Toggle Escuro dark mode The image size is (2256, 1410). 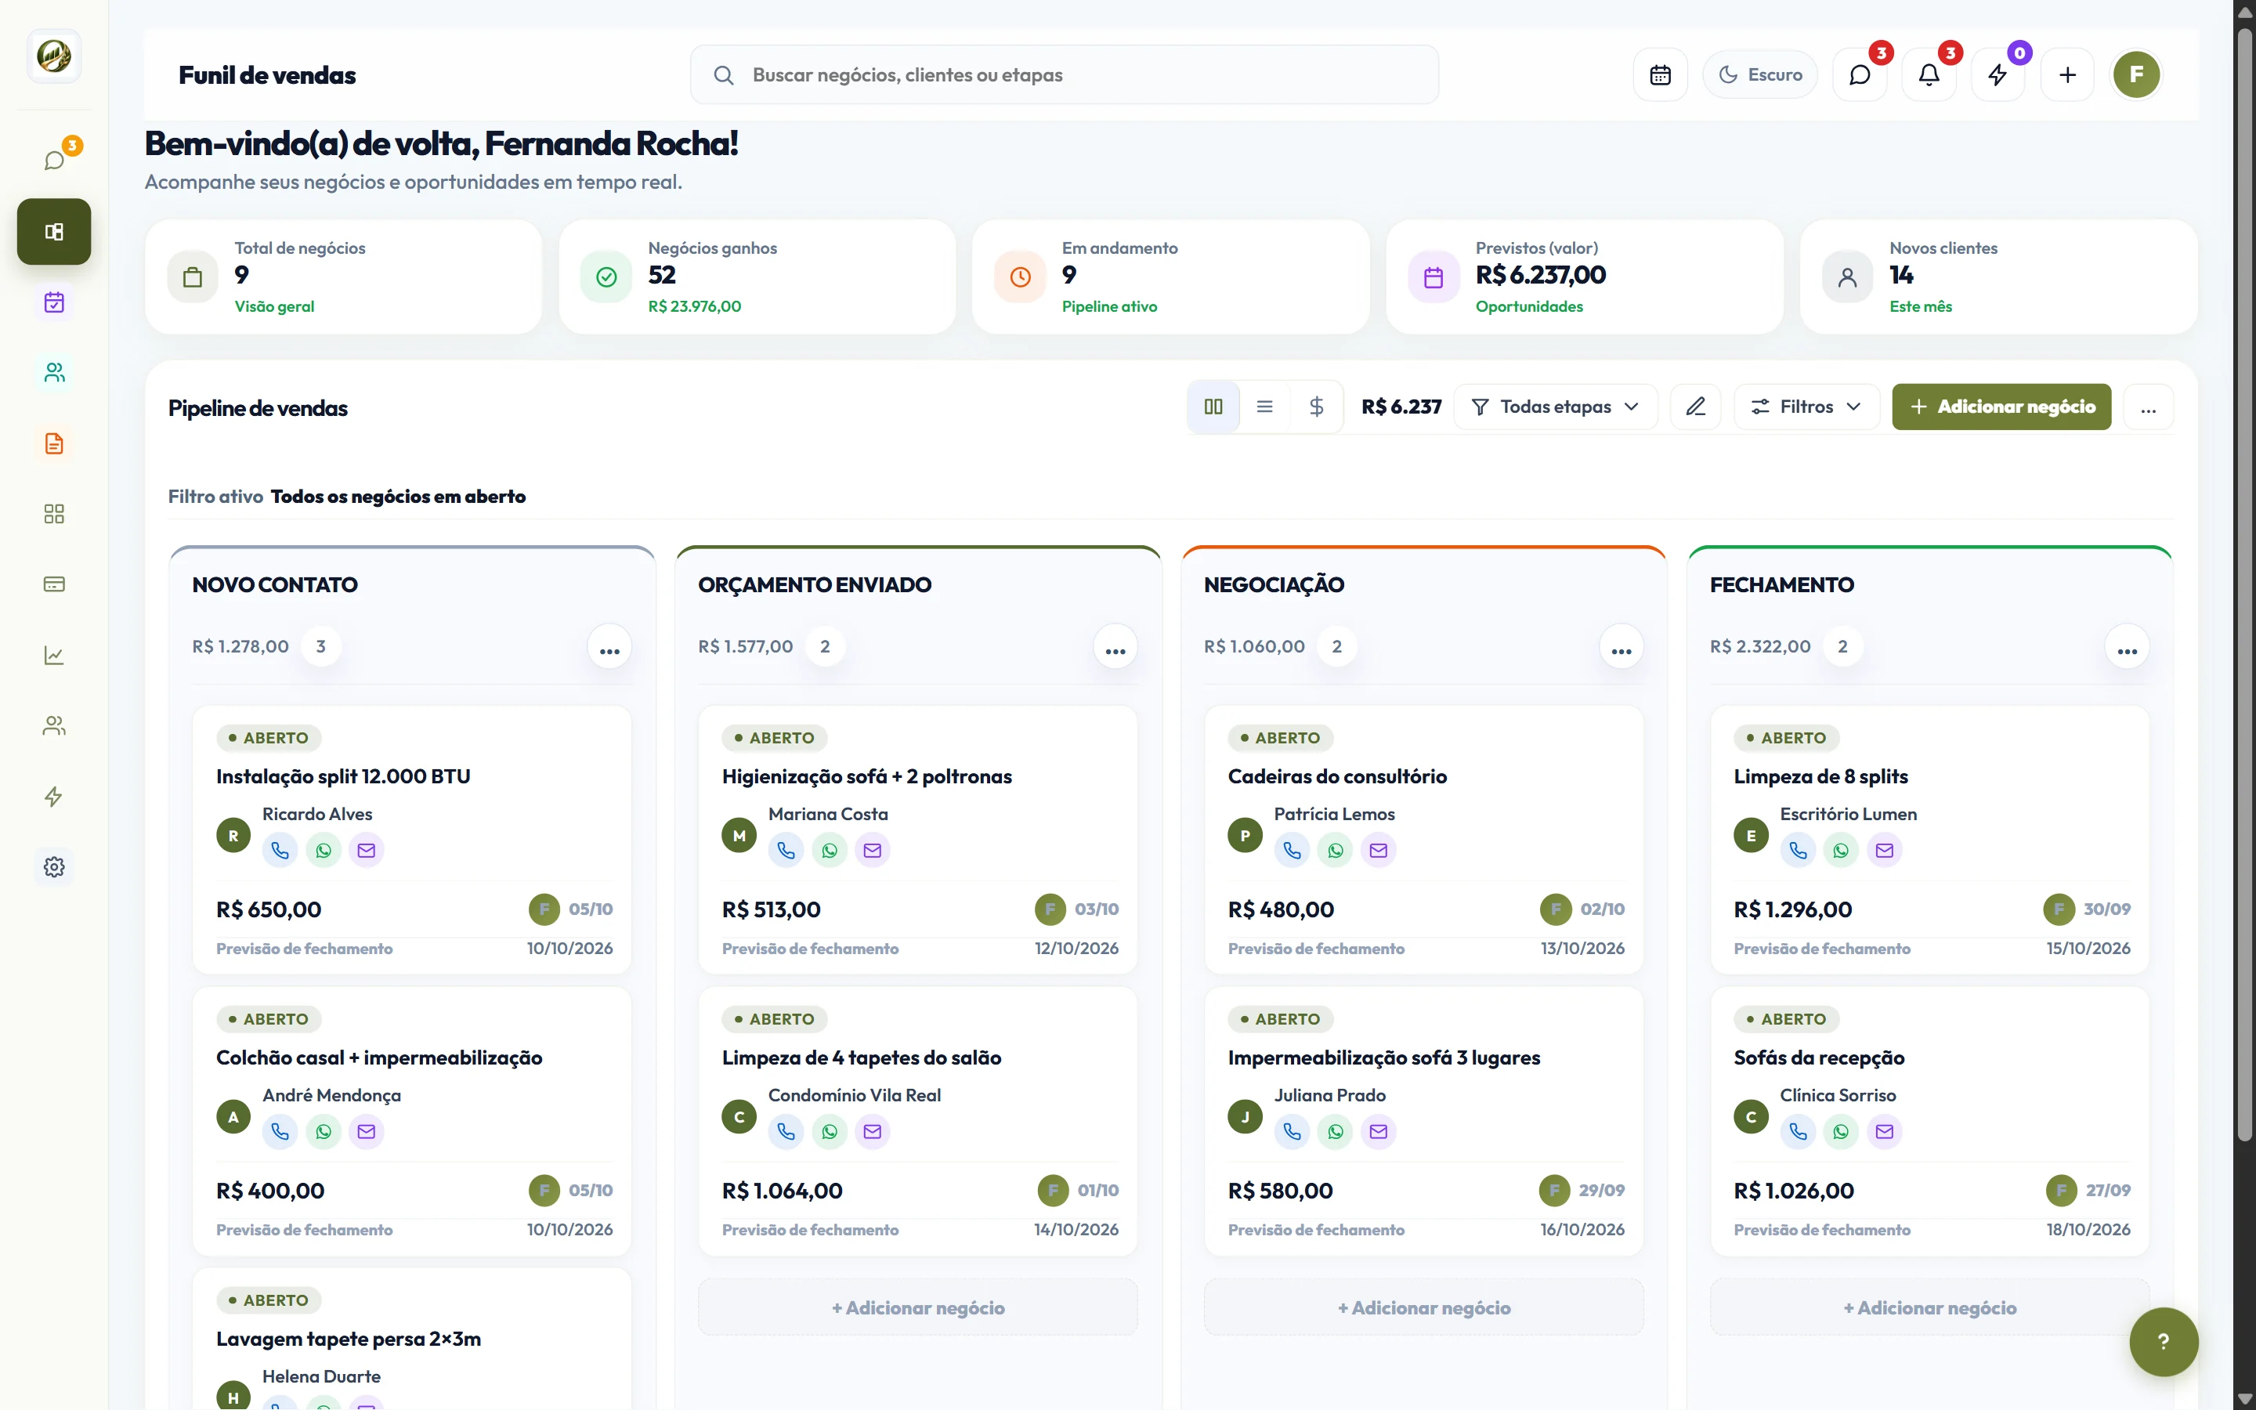[x=1759, y=74]
